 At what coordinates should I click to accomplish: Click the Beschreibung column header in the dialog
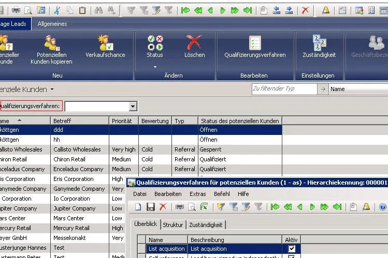[x=235, y=239]
